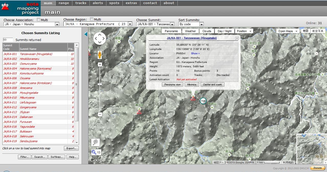Open the about tab
The height and width of the screenshot is (172, 327).
[x=169, y=3]
